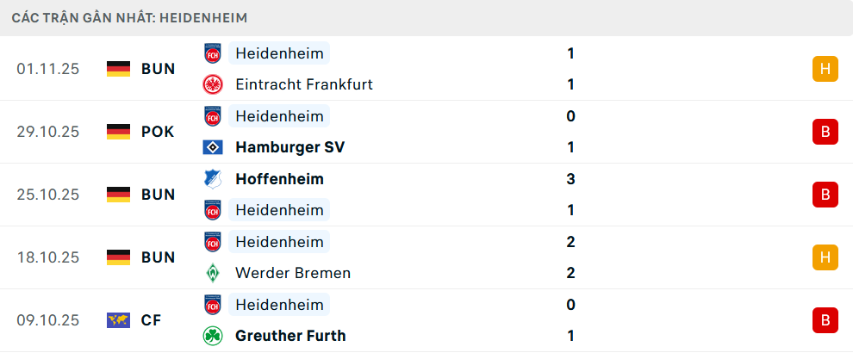Open the Greuther Furth team link
The image size is (853, 353).
point(290,336)
